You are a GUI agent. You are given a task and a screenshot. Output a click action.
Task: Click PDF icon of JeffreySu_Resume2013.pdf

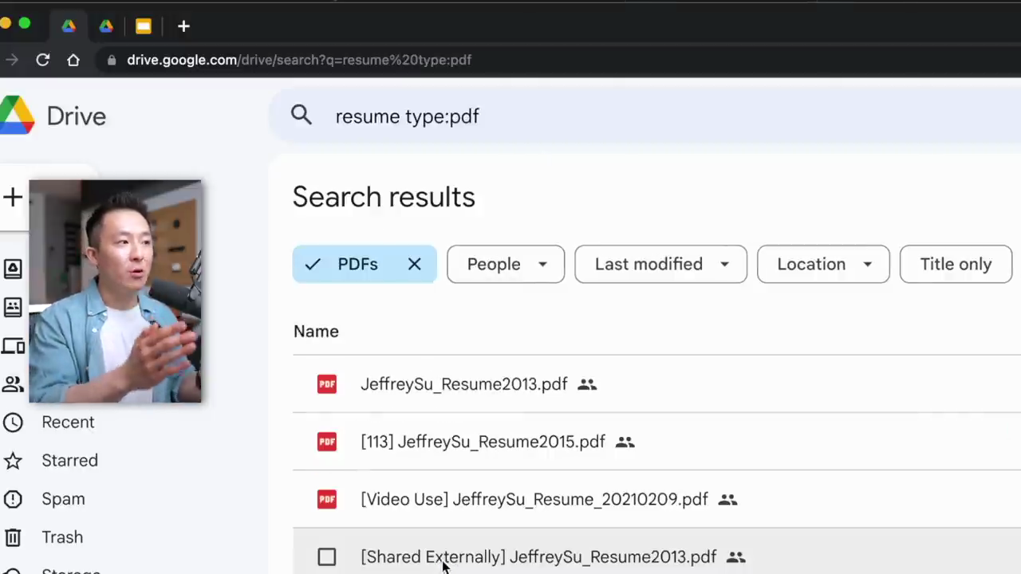click(x=327, y=384)
